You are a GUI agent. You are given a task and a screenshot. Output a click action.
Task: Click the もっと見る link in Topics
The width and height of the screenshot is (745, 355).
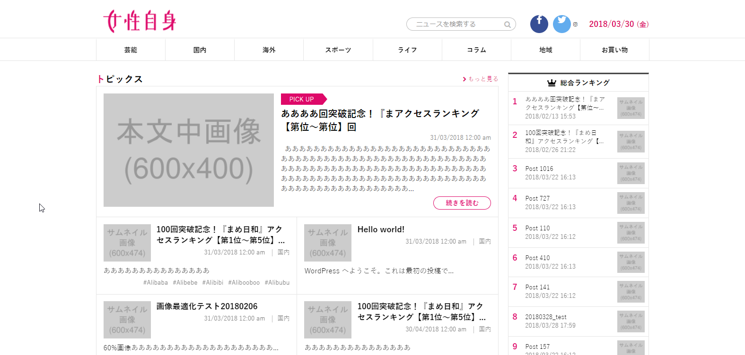480,79
